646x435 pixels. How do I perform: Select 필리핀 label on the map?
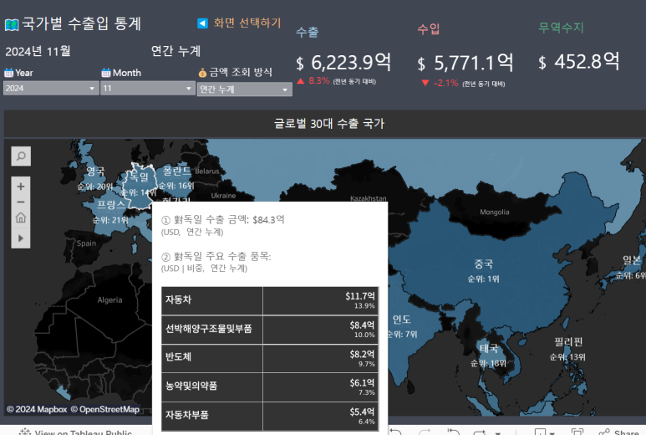(568, 341)
